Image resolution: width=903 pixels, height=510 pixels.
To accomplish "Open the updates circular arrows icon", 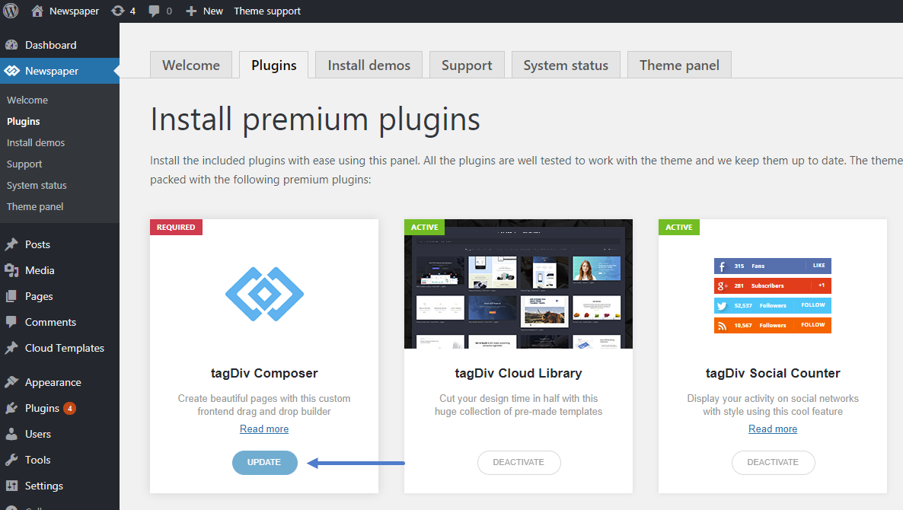I will coord(117,11).
